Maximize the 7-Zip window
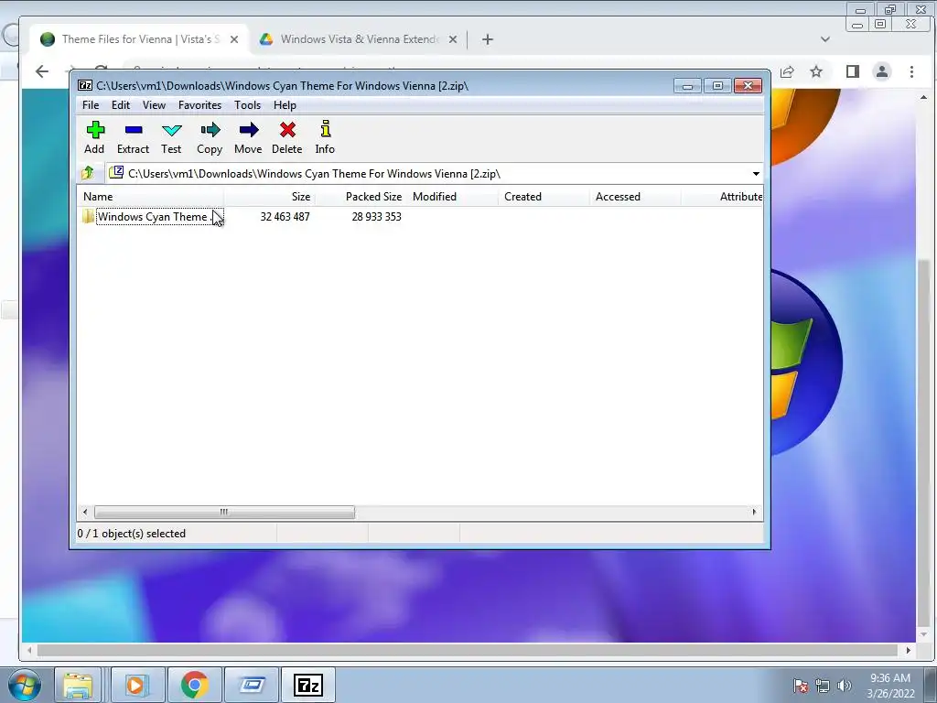This screenshot has width=937, height=703. (717, 86)
